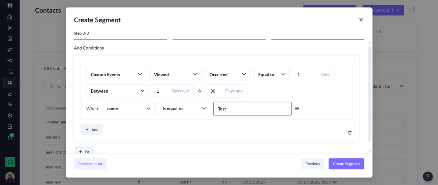Open the user profile avatar

click(x=10, y=177)
